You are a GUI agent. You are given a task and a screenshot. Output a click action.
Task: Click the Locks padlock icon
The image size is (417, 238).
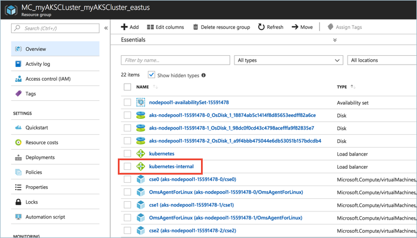18,202
